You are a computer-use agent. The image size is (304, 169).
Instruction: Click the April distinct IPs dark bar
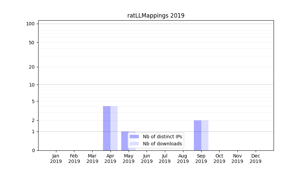[107, 128]
